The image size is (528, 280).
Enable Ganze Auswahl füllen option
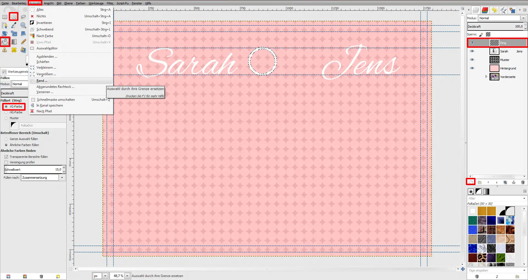(x=6, y=139)
